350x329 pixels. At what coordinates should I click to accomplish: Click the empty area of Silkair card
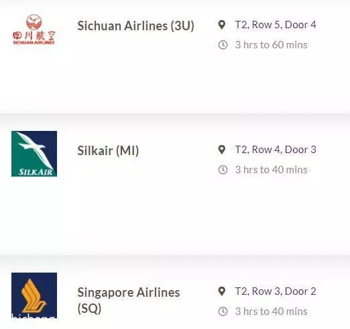point(175,213)
